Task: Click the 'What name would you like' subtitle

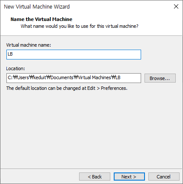Action: [x=80, y=26]
